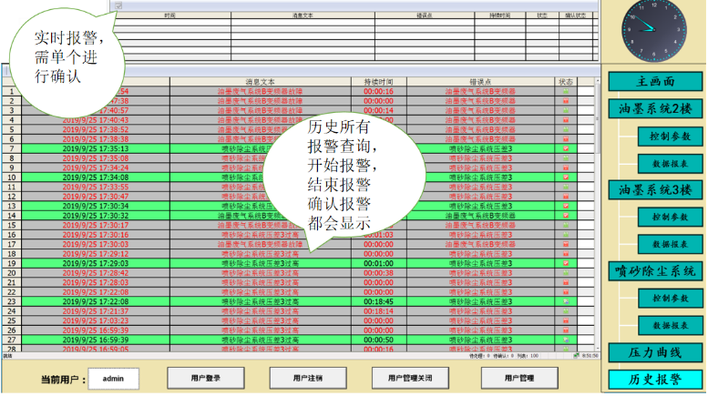Select the 历史报警 history alarm tab
The width and height of the screenshot is (708, 396).
pos(655,379)
